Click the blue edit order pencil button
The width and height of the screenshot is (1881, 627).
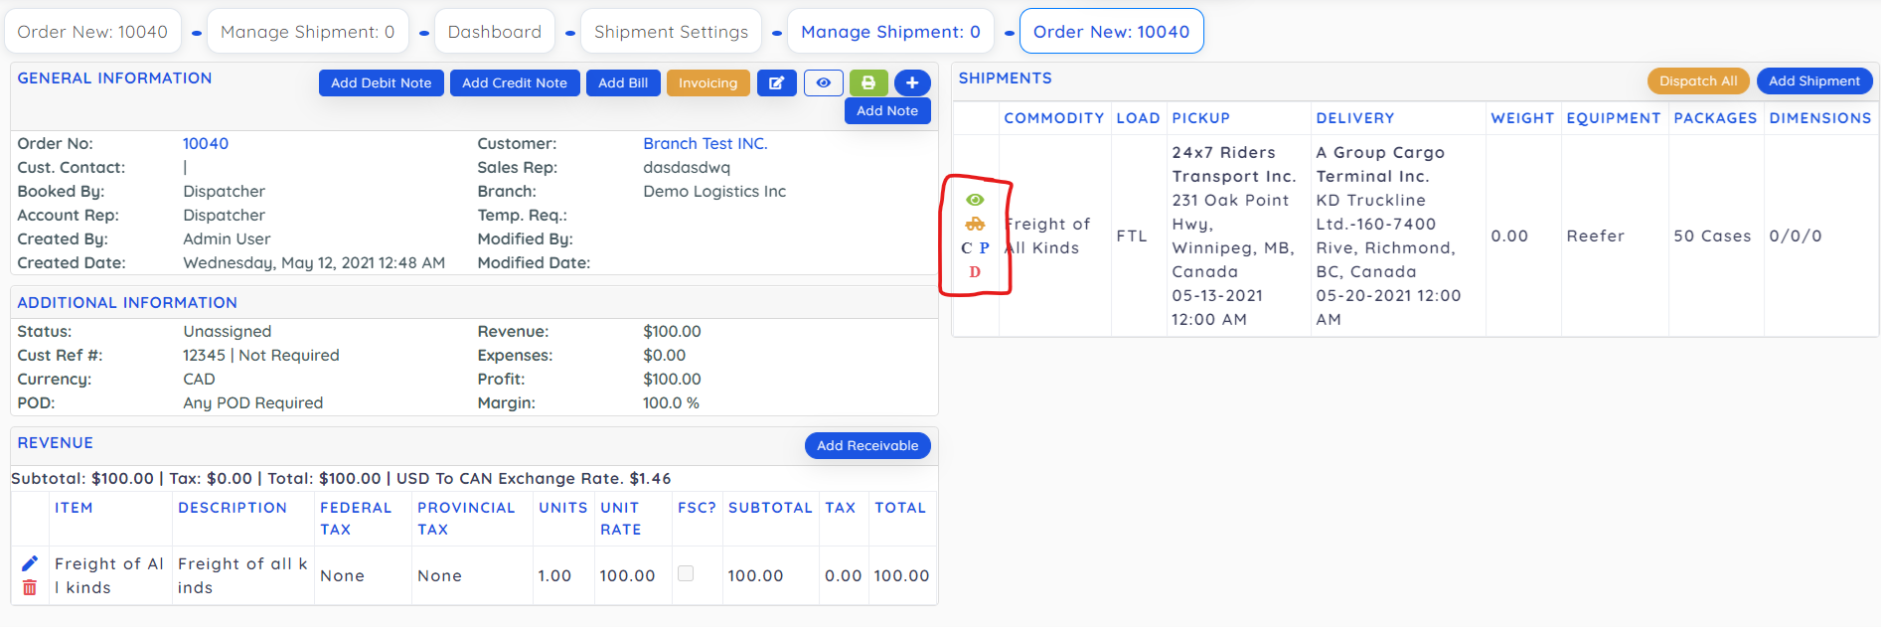(776, 83)
